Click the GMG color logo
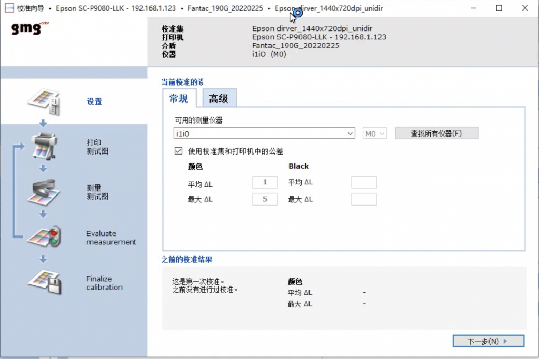The height and width of the screenshot is (359, 539). tap(30, 28)
